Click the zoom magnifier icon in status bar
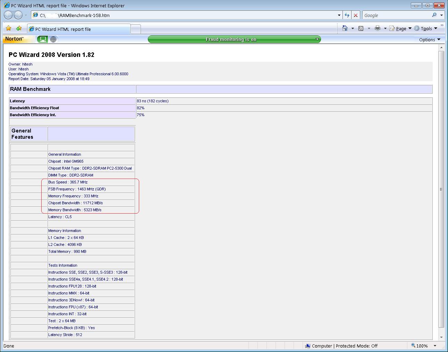448x352 pixels. [413, 345]
